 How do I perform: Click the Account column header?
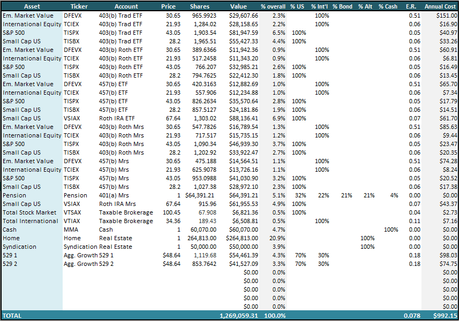click(126, 6)
